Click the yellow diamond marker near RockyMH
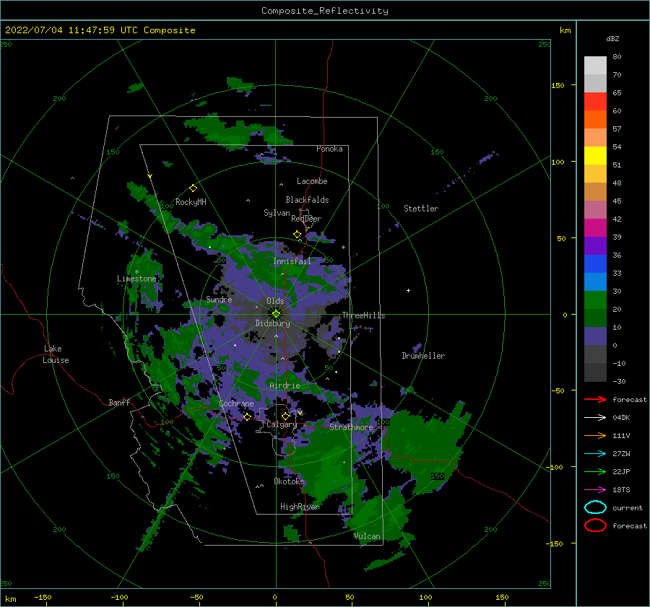This screenshot has height=607, width=650. (193, 188)
